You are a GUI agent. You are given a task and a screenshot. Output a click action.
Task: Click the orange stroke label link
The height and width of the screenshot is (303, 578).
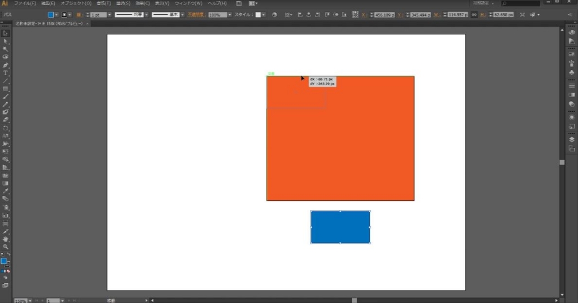pos(79,15)
